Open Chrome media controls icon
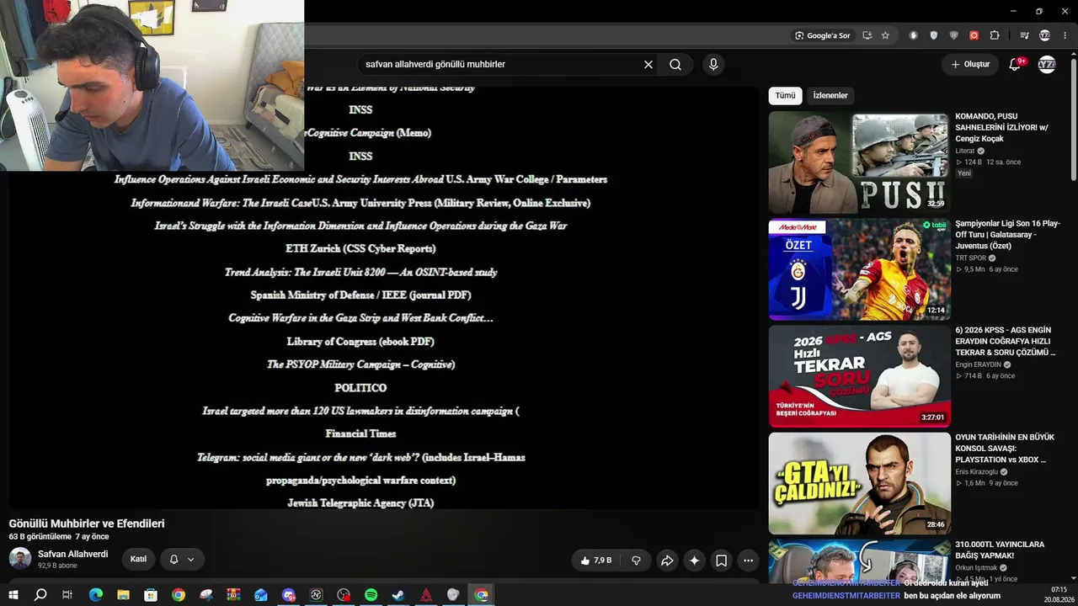The width and height of the screenshot is (1078, 606). point(1024,35)
